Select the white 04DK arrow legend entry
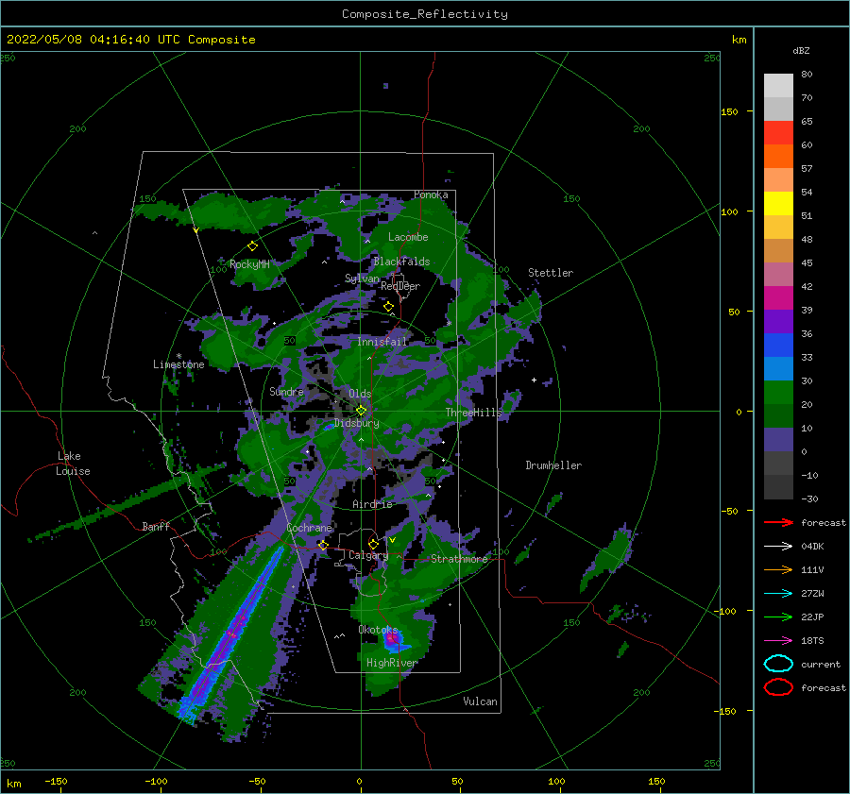Image resolution: width=850 pixels, height=794 pixels. pyautogui.click(x=778, y=547)
